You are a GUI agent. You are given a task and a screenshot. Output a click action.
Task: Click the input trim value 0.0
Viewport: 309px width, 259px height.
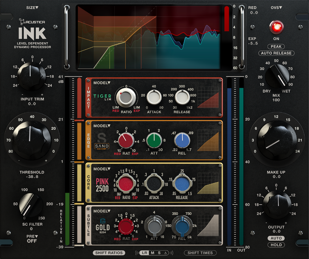pos(32,104)
